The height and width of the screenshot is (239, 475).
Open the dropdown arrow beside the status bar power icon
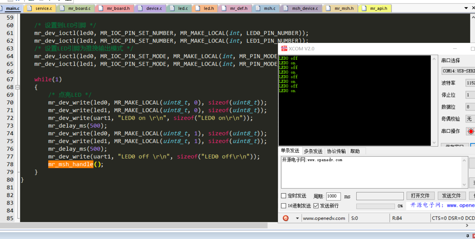pos(297,218)
